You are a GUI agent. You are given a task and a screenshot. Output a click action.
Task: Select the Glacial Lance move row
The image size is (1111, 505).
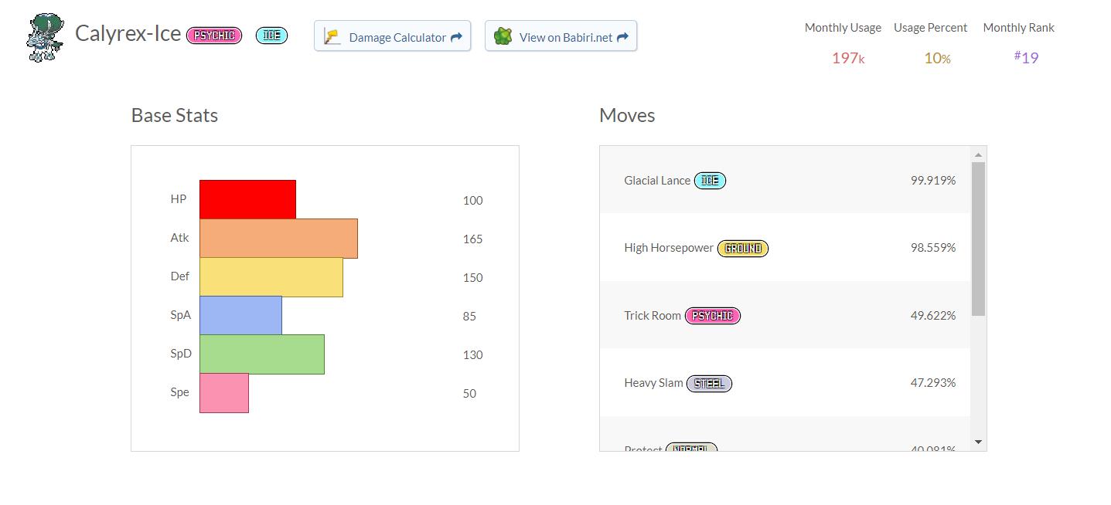pos(785,181)
